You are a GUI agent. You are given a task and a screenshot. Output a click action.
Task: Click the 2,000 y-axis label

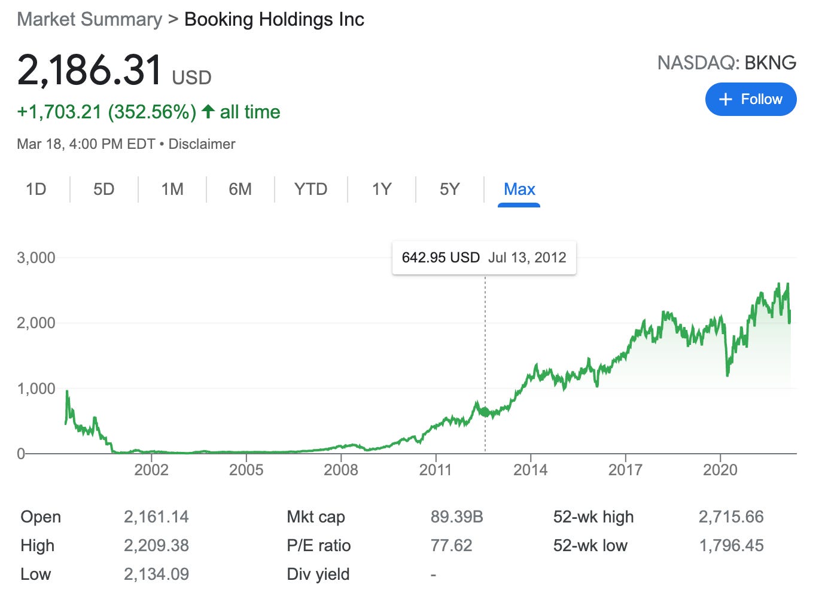pyautogui.click(x=36, y=323)
